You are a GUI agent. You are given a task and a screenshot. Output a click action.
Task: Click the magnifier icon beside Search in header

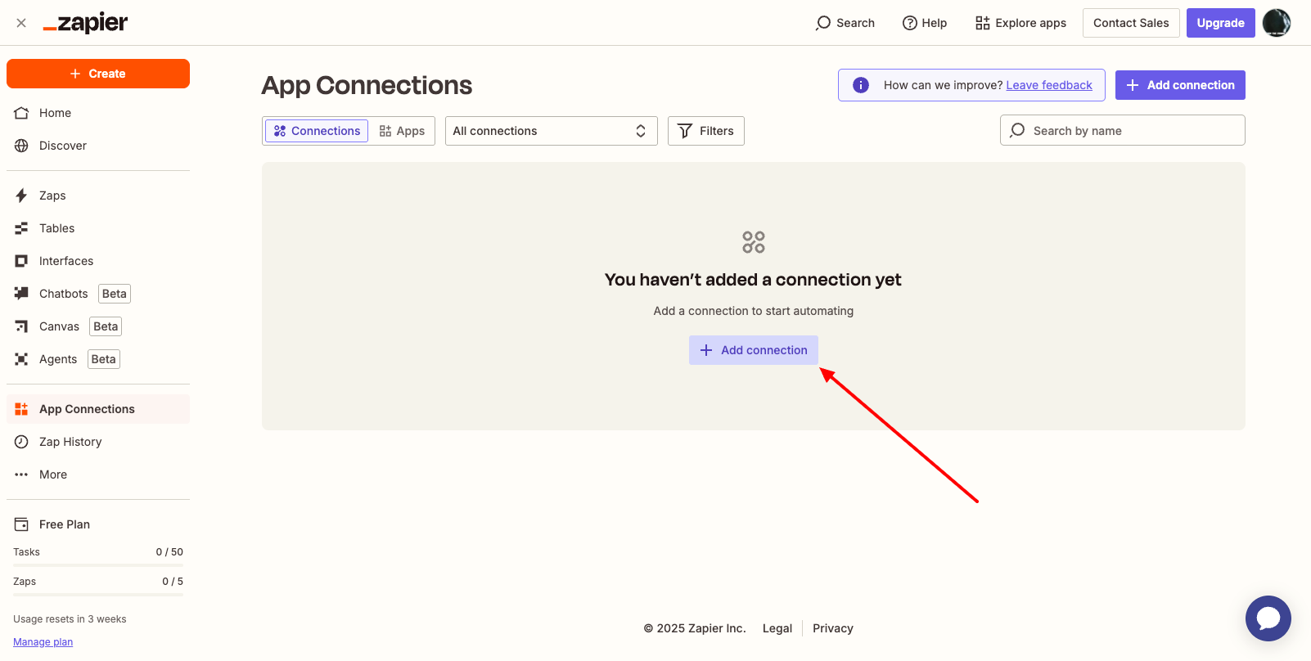[x=823, y=23]
